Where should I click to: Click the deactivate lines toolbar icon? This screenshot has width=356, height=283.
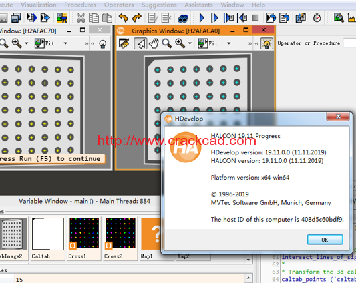click(166, 18)
